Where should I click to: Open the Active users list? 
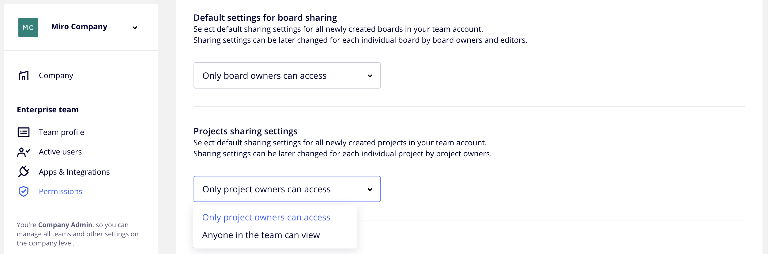point(60,152)
